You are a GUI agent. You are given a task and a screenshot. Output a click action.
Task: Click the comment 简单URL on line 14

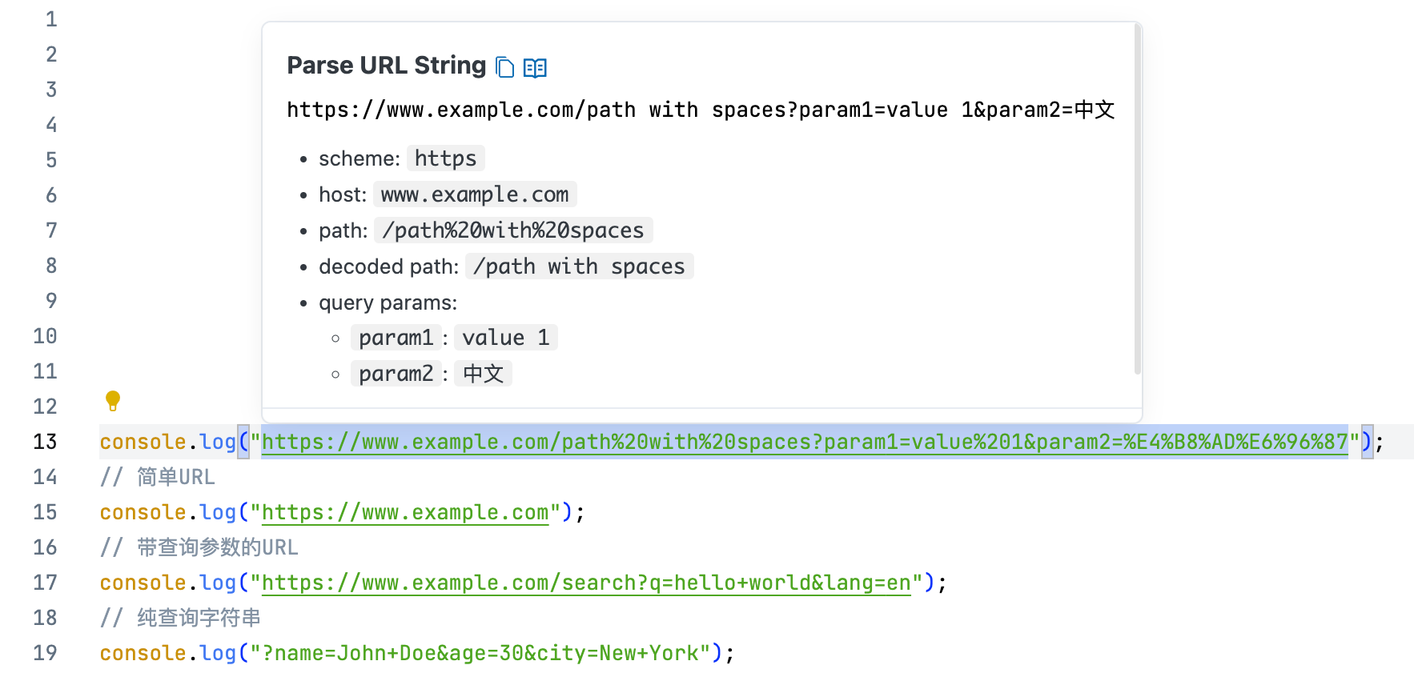tap(158, 477)
